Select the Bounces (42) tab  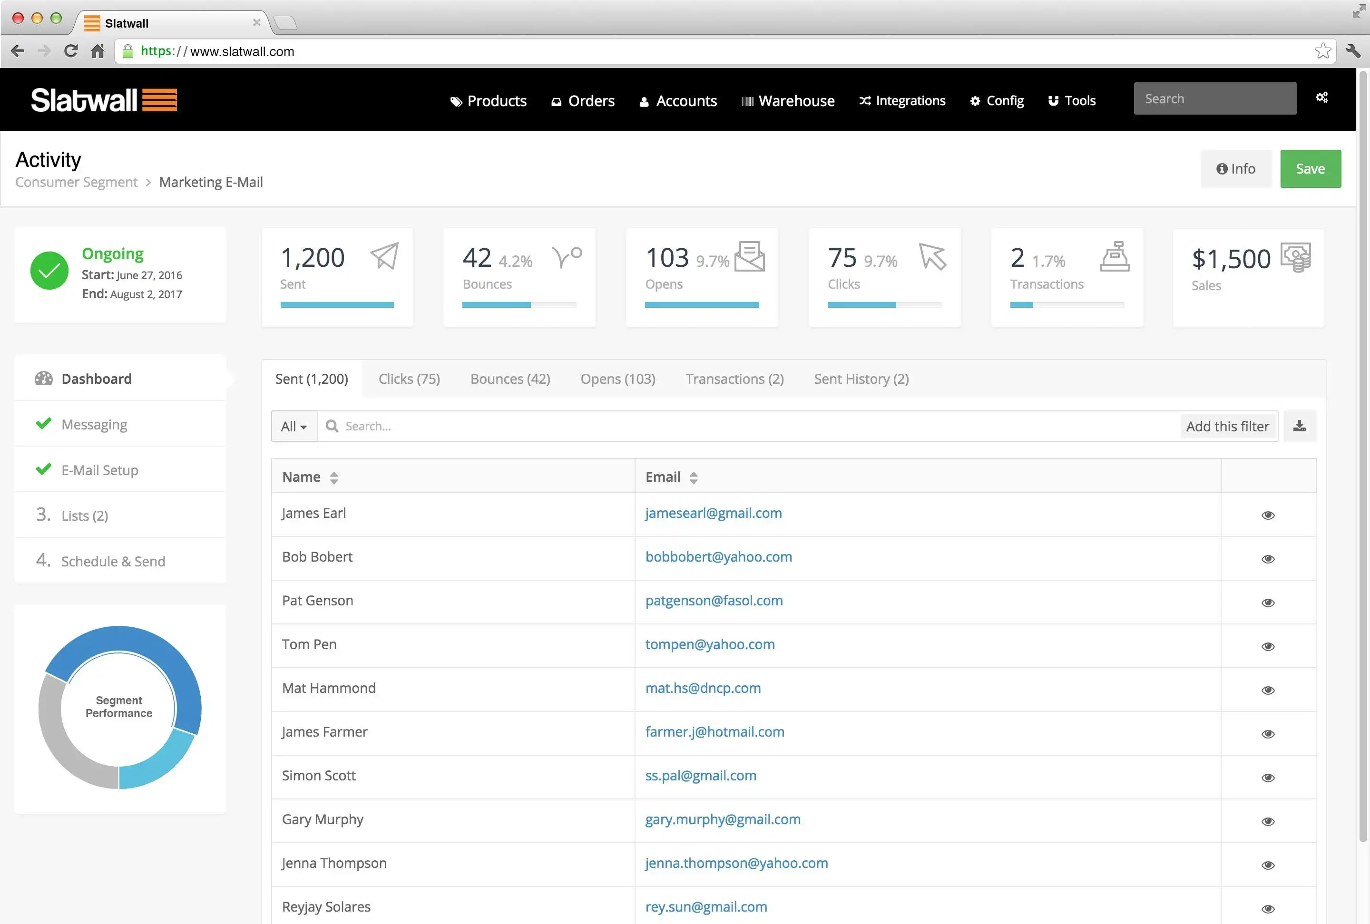pos(509,378)
